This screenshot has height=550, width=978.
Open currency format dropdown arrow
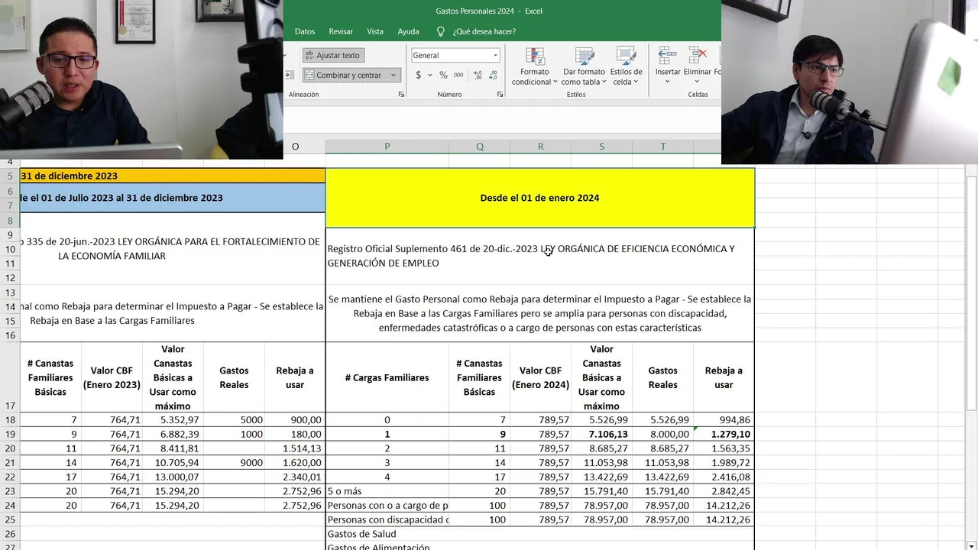[429, 75]
